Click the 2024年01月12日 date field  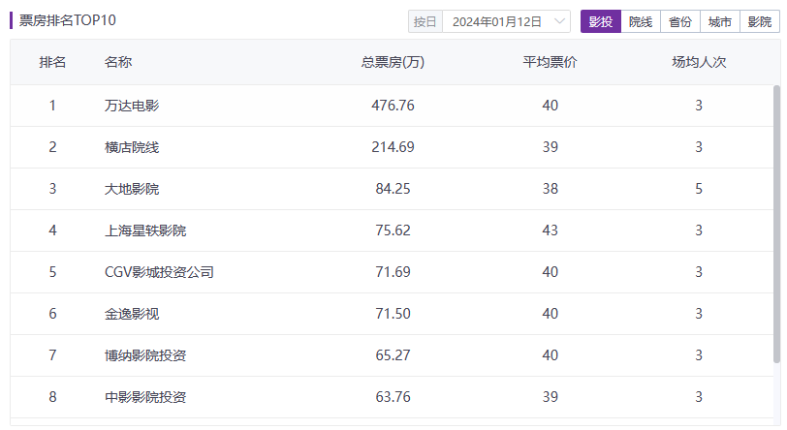tap(497, 22)
